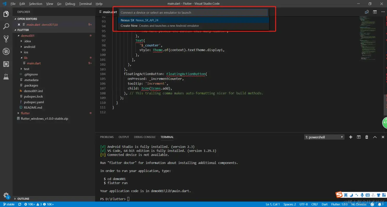387x207 pixels.
Task: Switch to the OUTPUT tab
Action: [124, 137]
